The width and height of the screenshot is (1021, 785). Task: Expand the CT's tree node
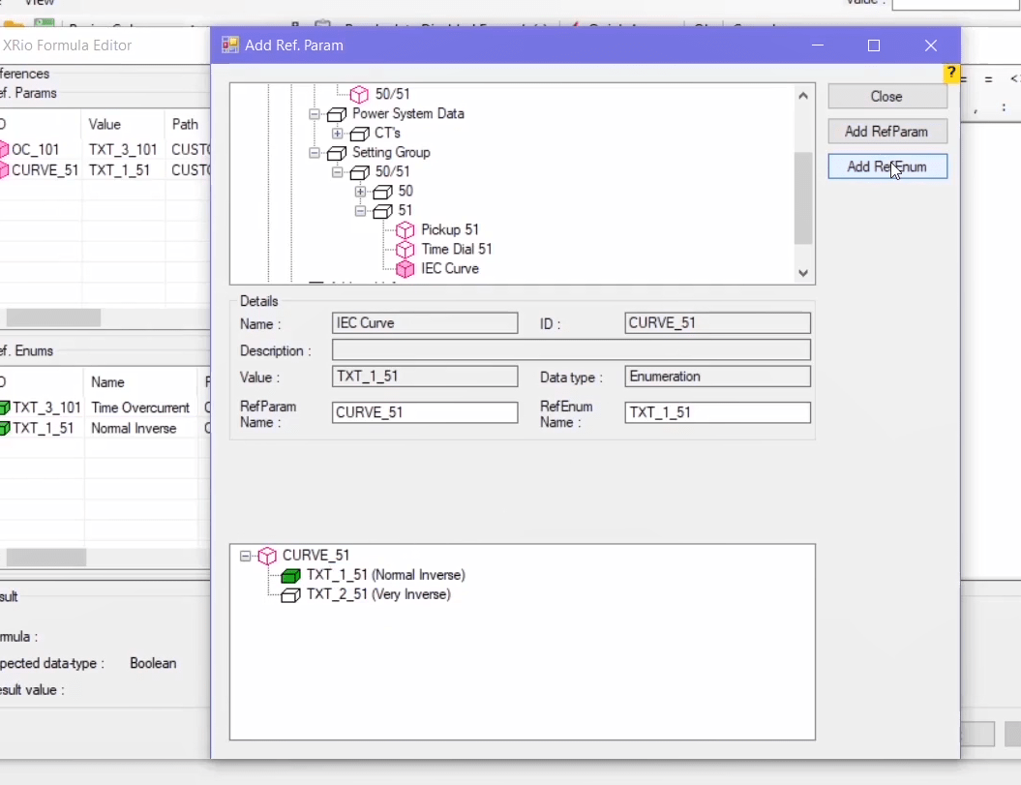(x=337, y=134)
